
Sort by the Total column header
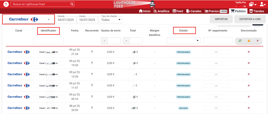point(133,31)
